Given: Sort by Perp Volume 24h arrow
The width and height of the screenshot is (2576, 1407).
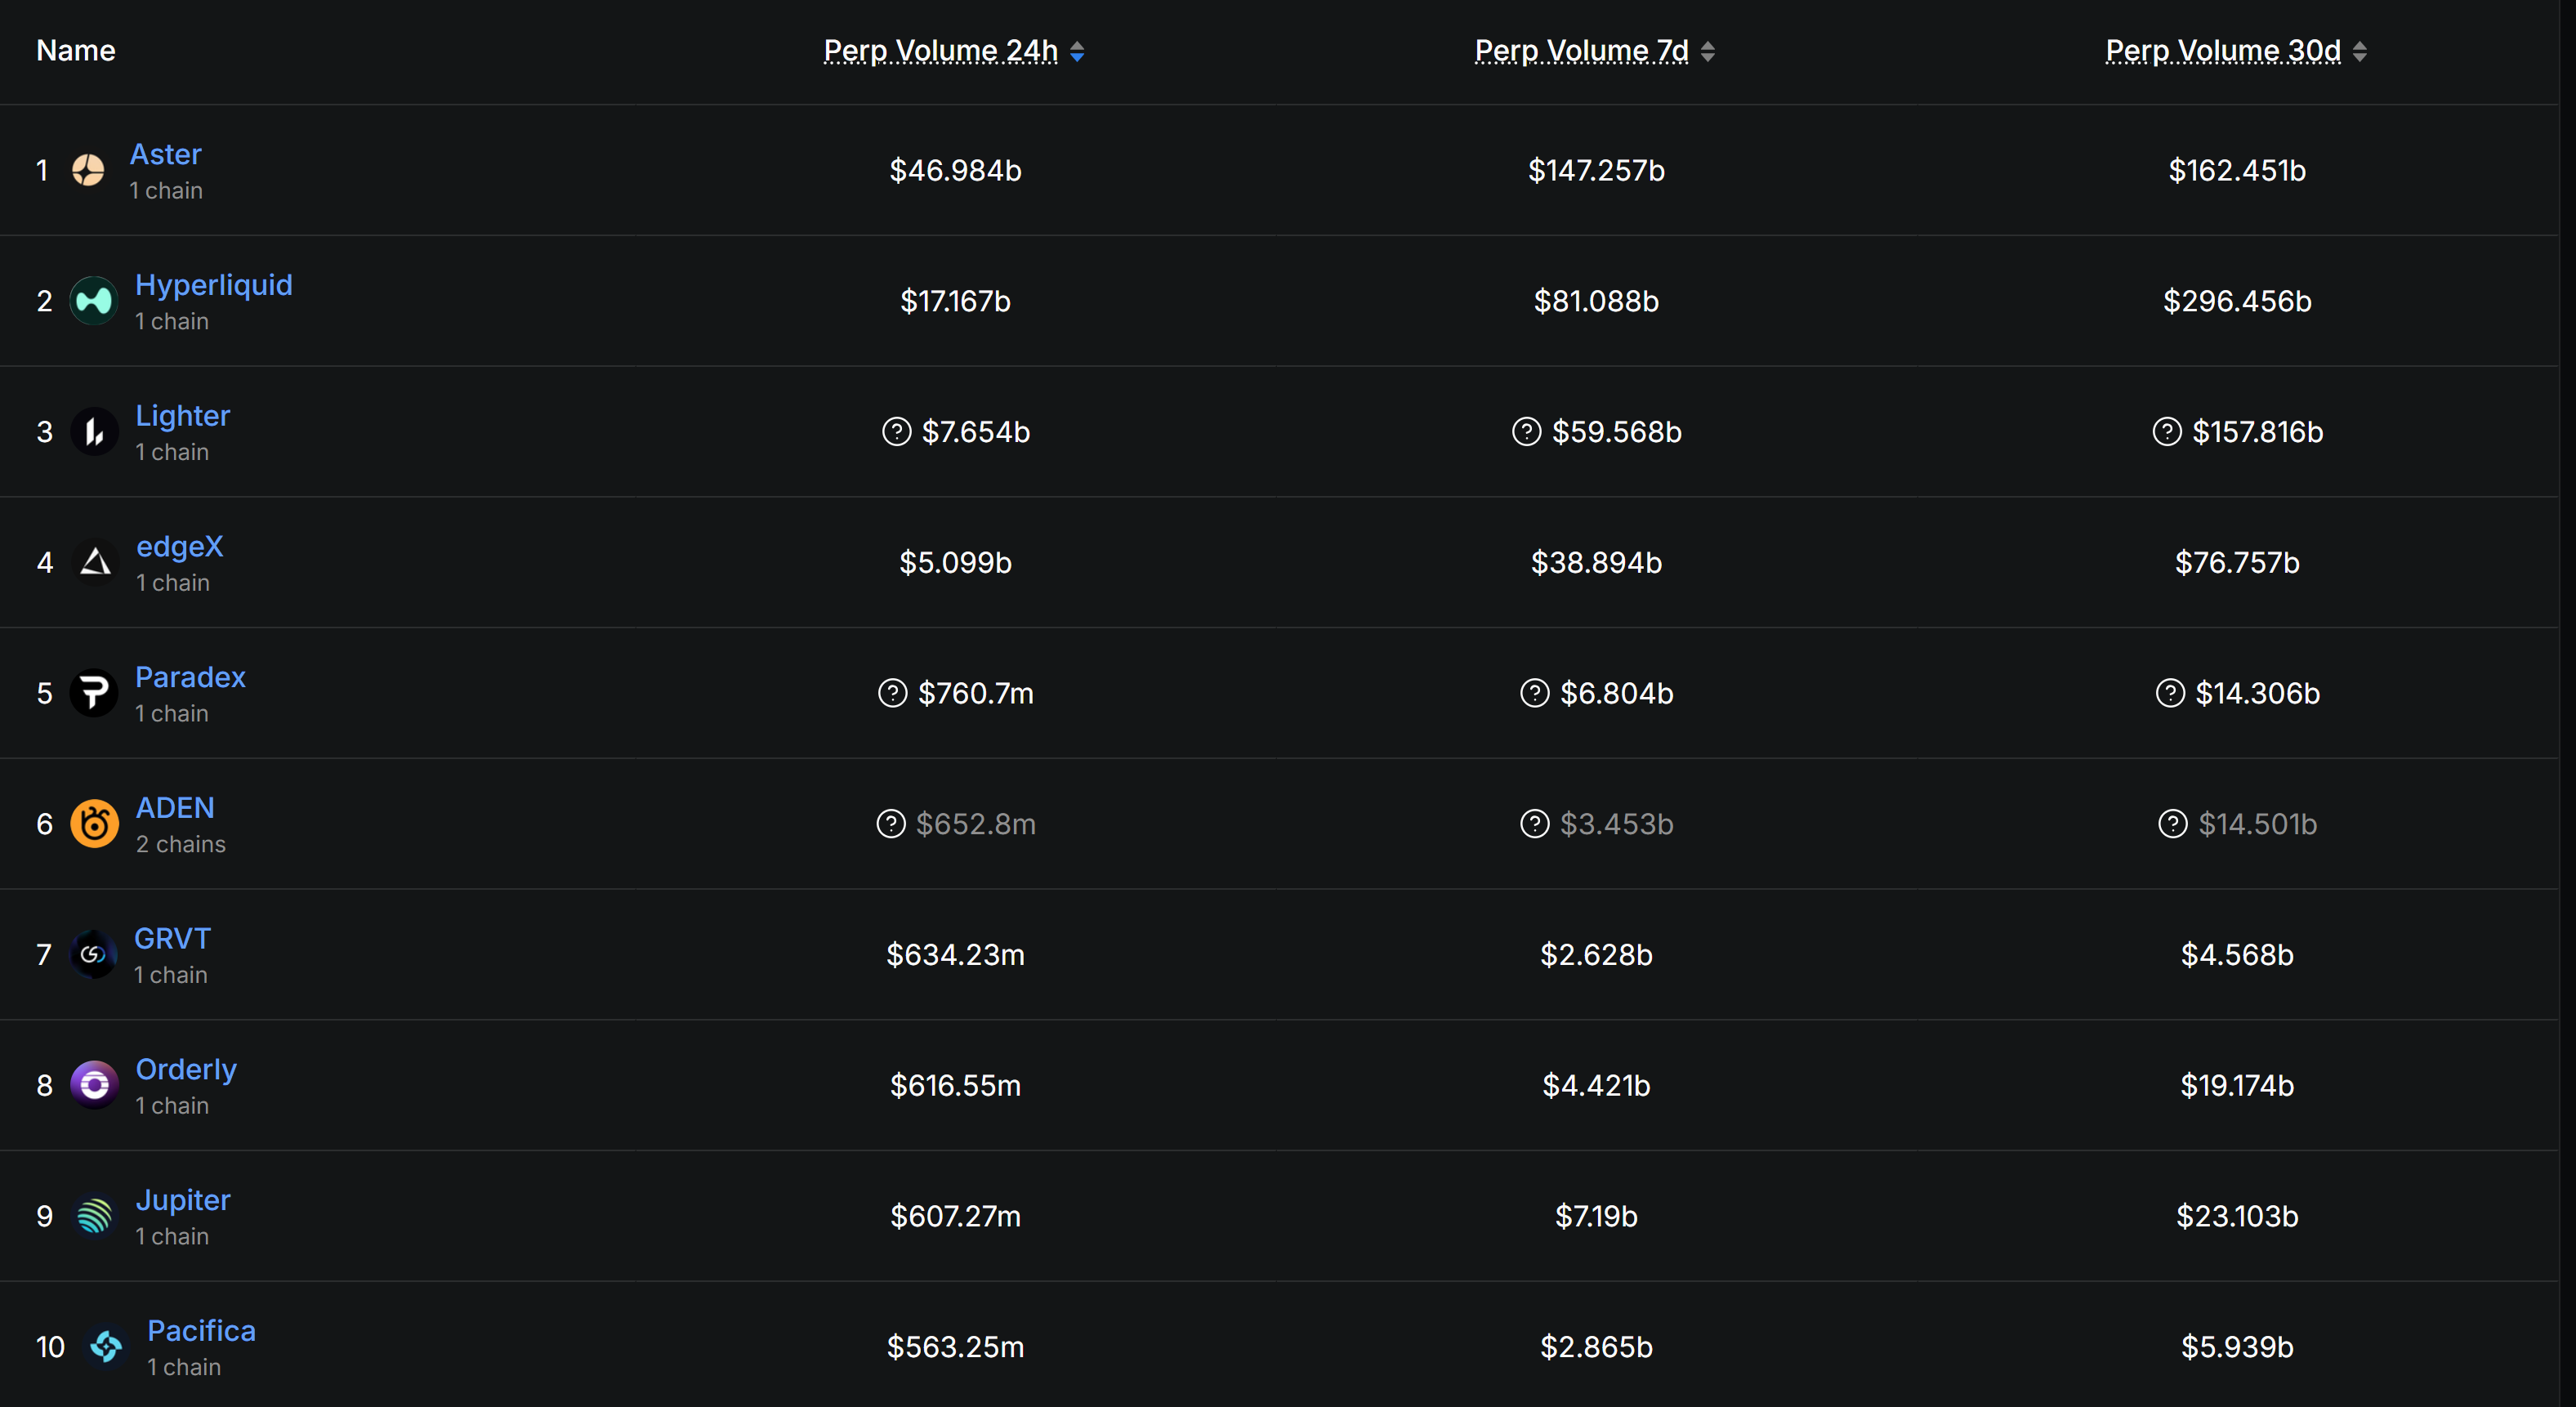Looking at the screenshot, I should [x=1077, y=51].
